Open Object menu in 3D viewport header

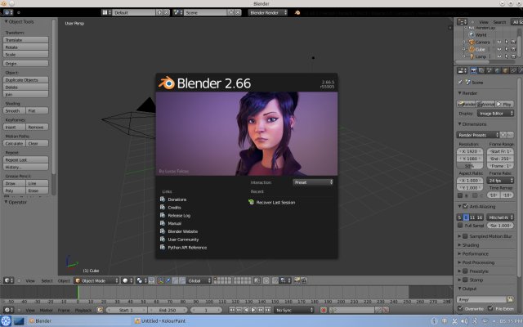tap(64, 280)
